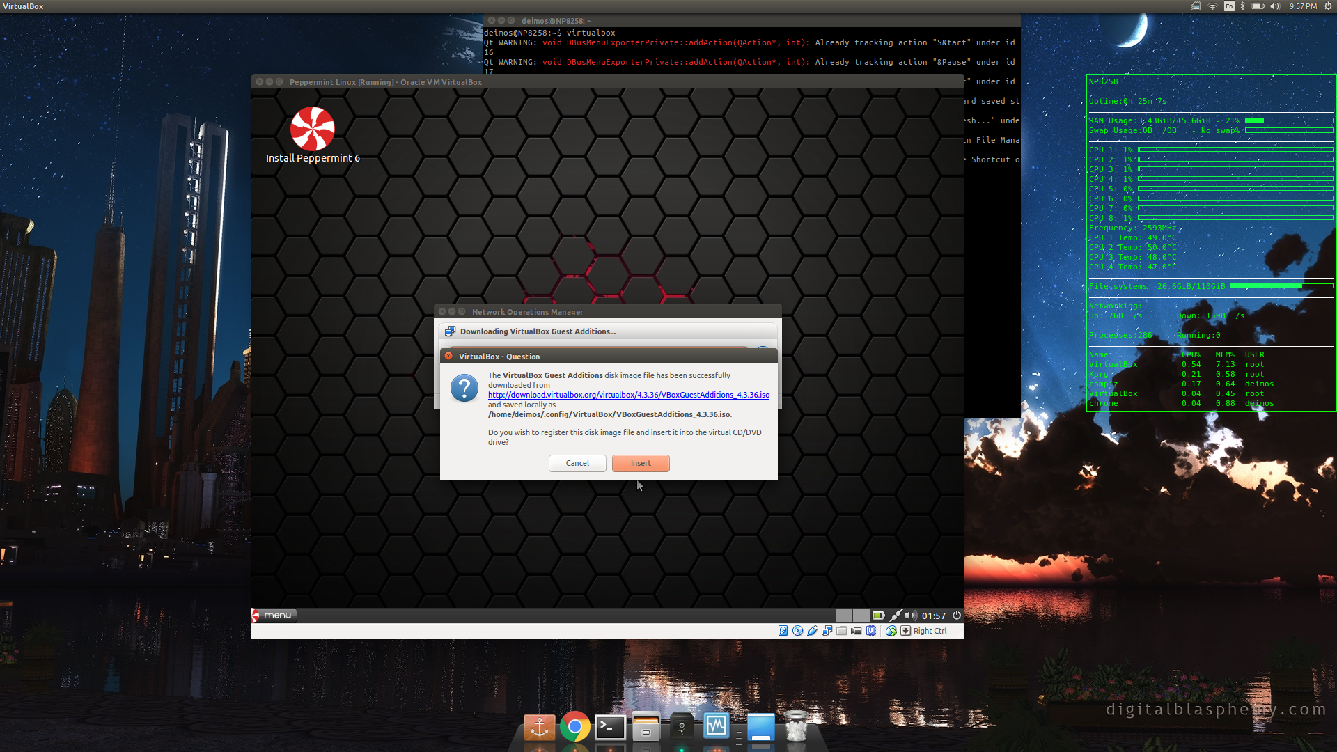Open Terminal from the dock
Screen dimensions: 1337x752
tap(610, 727)
